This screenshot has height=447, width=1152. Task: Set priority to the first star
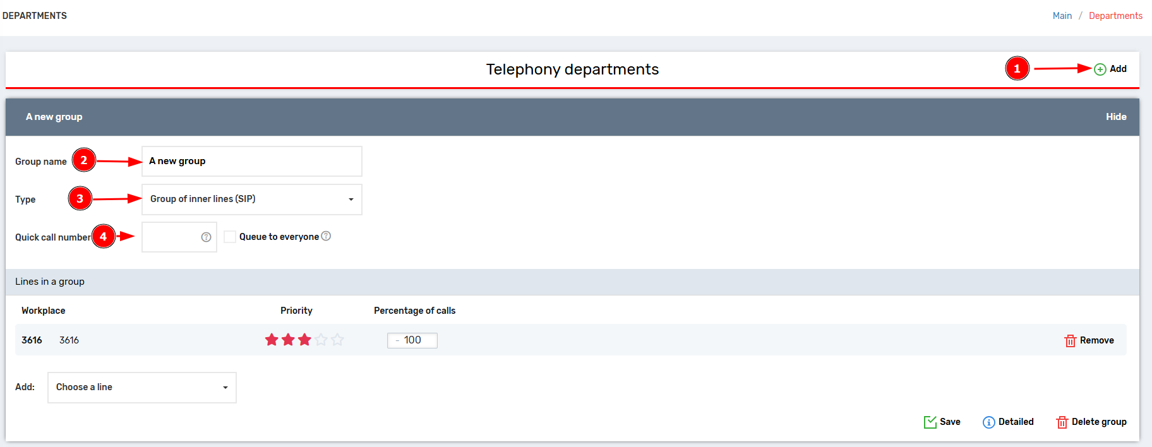(x=272, y=340)
